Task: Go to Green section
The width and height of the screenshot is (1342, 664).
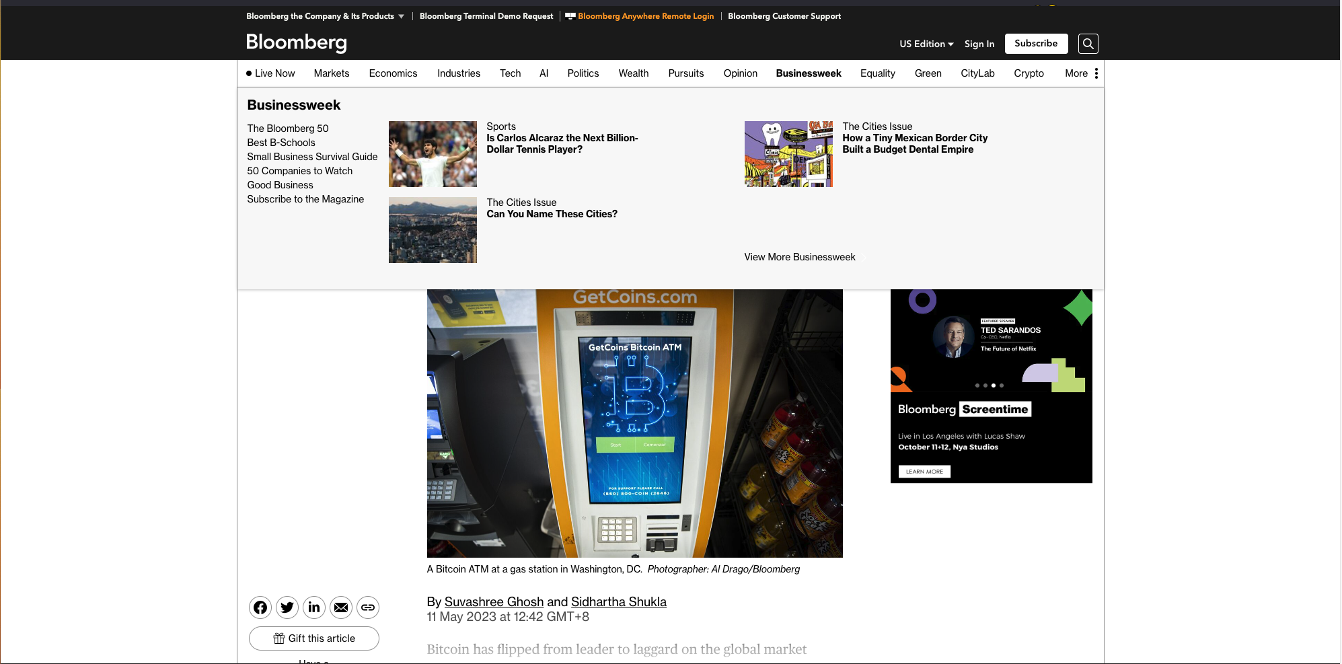Action: click(928, 73)
